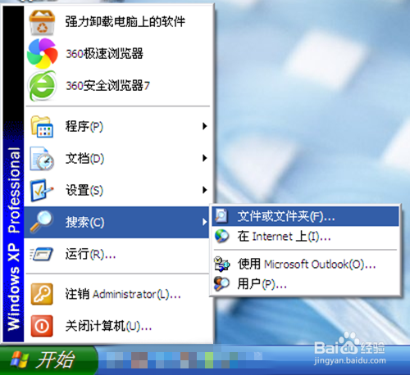Click the red 关闭计算机 power icon
The width and height of the screenshot is (410, 375).
click(x=42, y=326)
